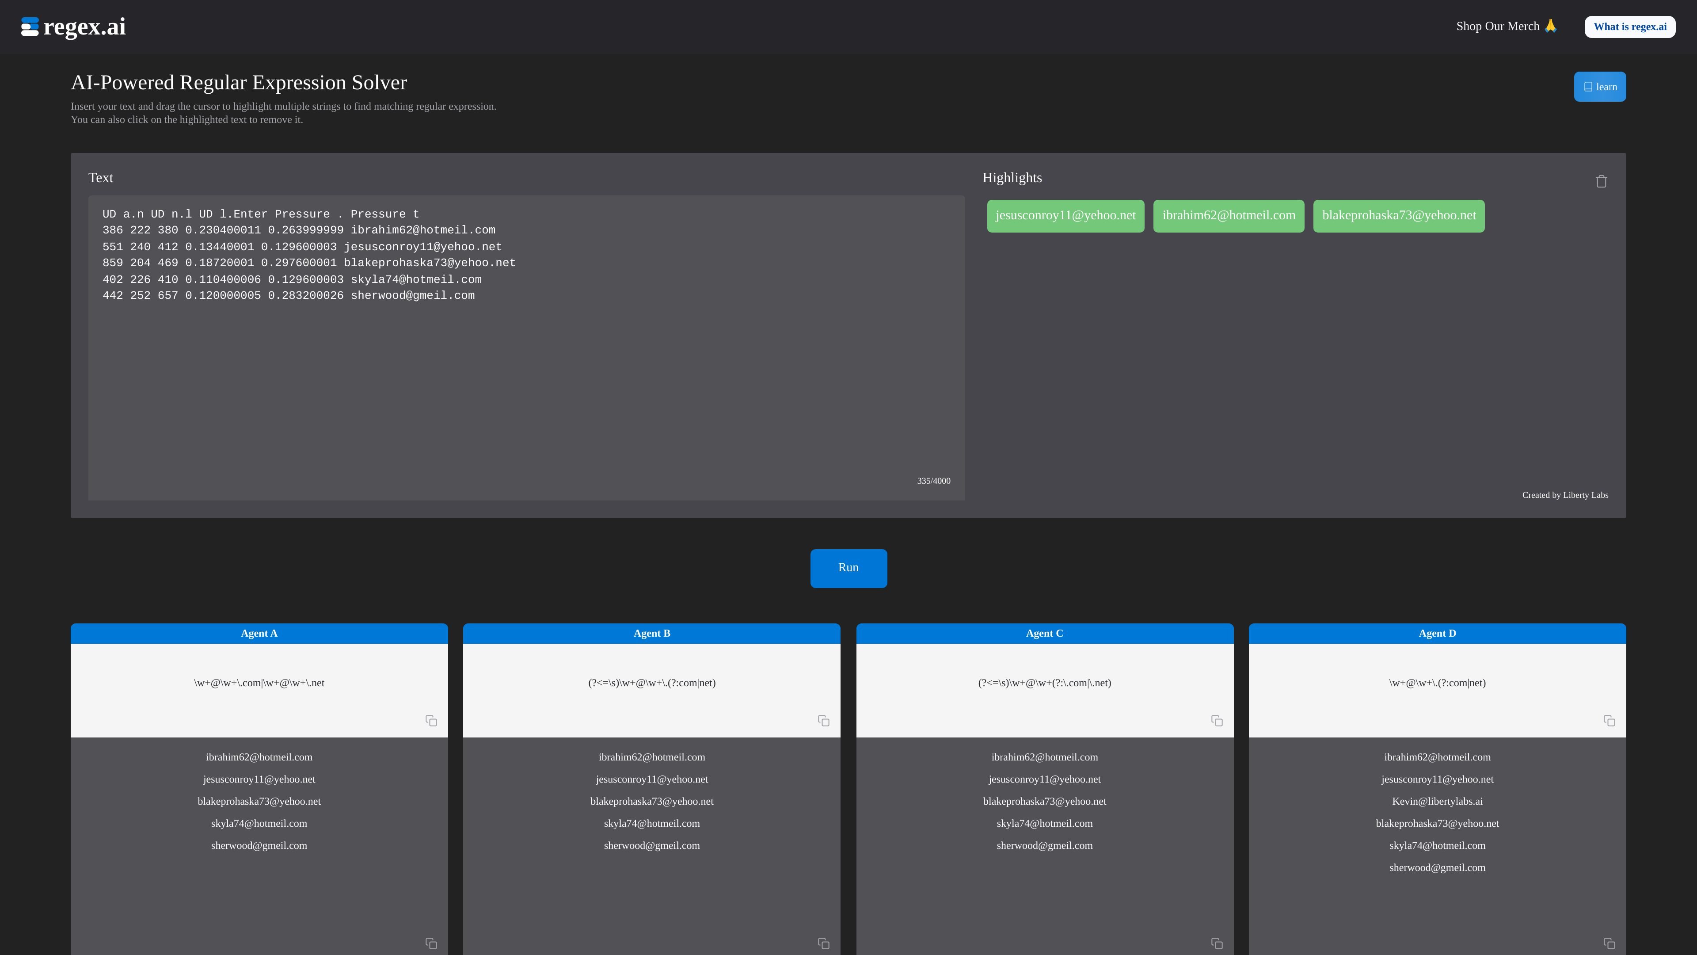Image resolution: width=1697 pixels, height=955 pixels.
Task: Click Created by Liberty Labs credit
Action: (1565, 495)
